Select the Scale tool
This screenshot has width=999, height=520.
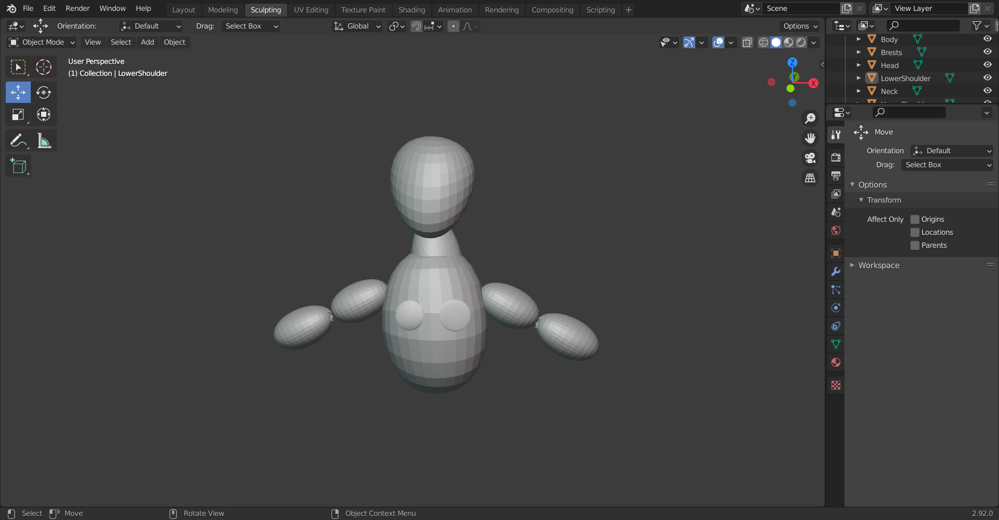(18, 114)
